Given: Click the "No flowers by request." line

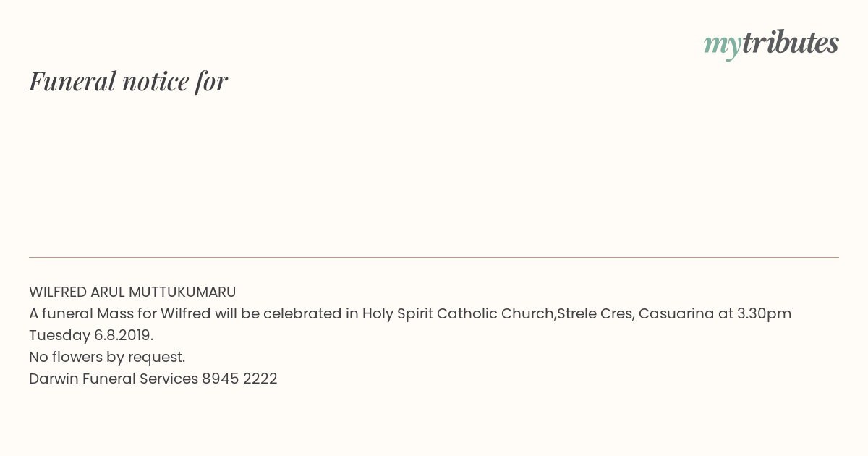Looking at the screenshot, I should pyautogui.click(x=107, y=357).
